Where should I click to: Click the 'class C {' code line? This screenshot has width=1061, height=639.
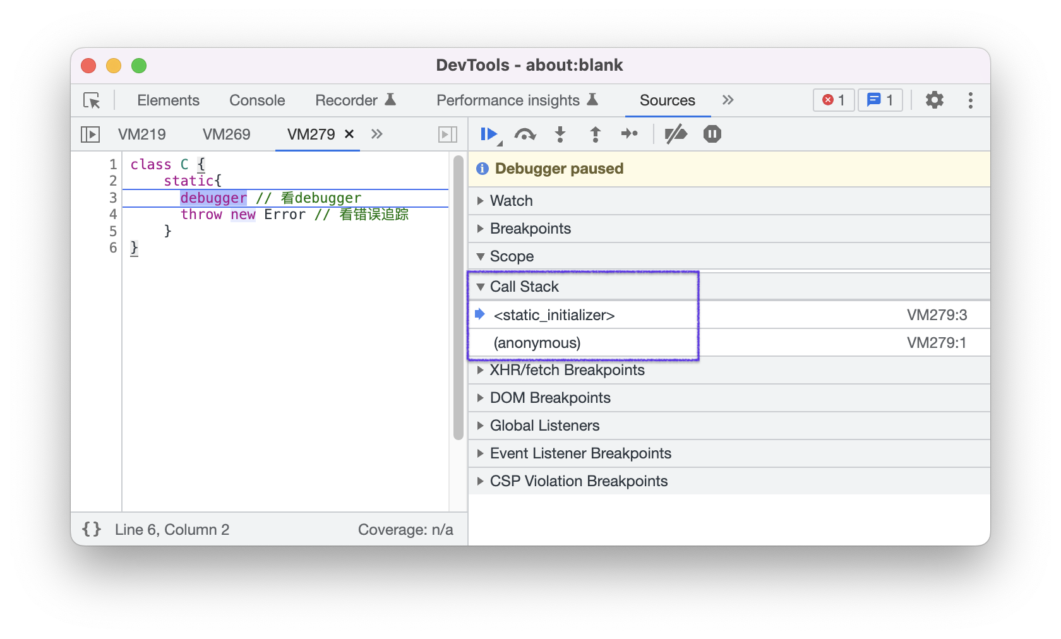[x=168, y=164]
